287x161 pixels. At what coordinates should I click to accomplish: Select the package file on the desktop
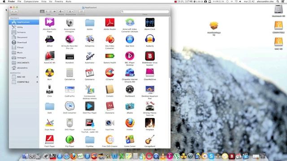(x=214, y=26)
